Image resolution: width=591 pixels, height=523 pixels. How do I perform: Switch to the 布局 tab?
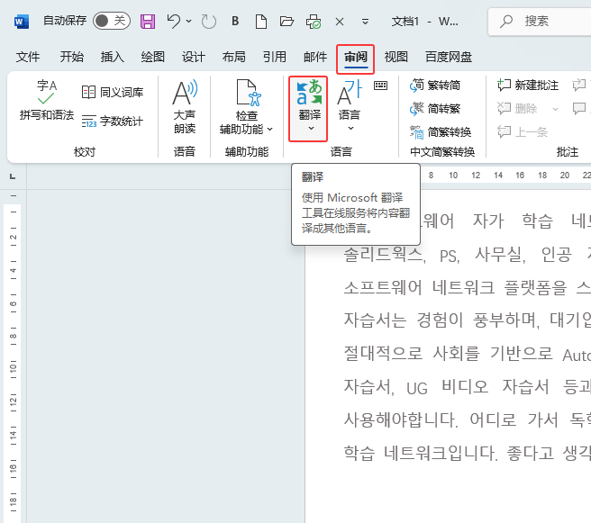coord(233,57)
